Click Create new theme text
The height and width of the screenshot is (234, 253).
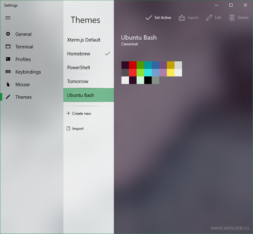pos(81,113)
